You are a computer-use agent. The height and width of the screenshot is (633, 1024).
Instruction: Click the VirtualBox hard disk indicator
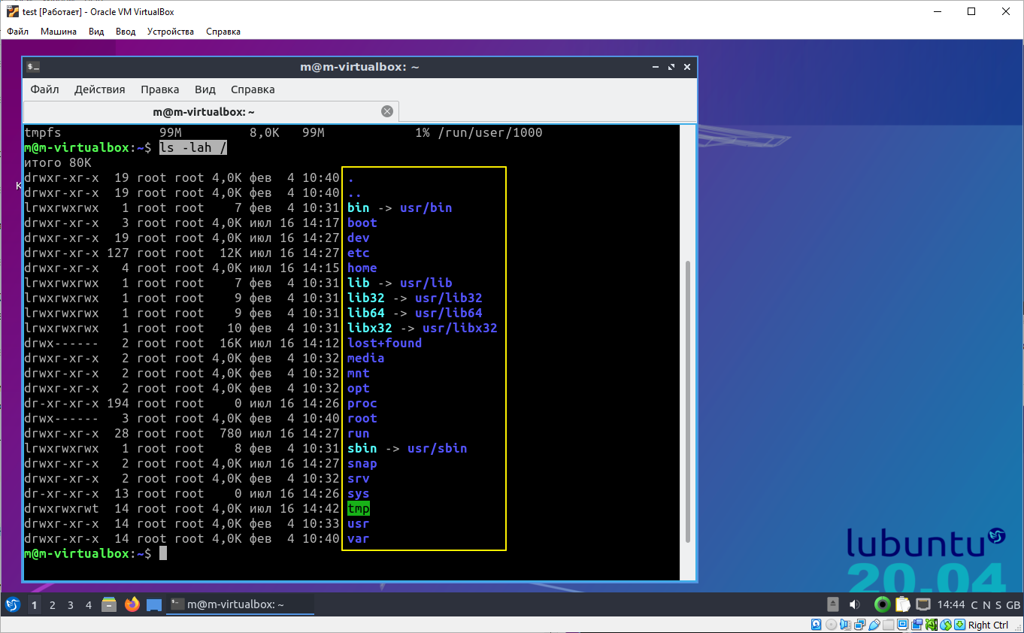coord(816,625)
